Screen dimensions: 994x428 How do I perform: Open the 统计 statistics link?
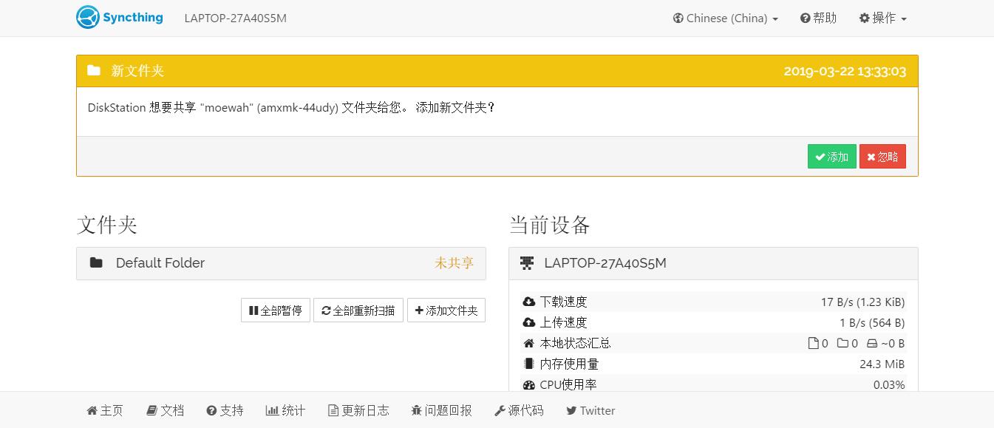click(x=285, y=410)
